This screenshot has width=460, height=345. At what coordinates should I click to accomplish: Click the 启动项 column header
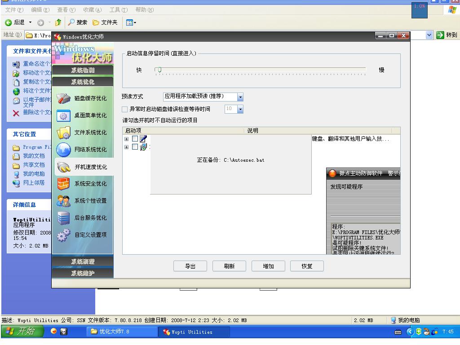click(x=183, y=131)
